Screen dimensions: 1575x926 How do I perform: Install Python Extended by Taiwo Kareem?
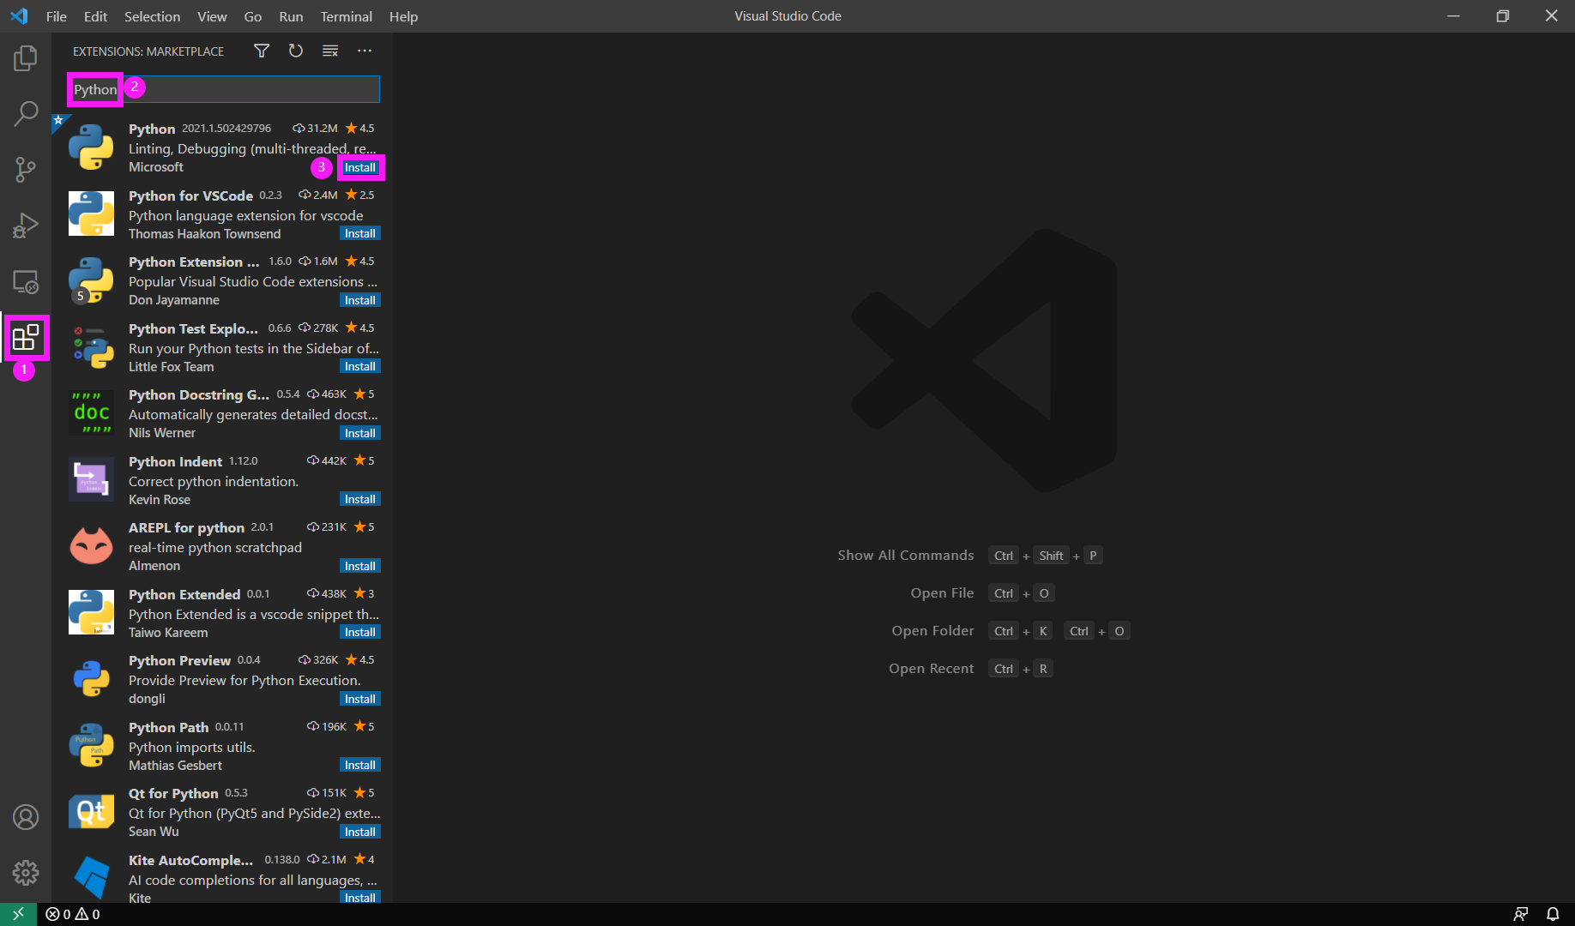pos(360,632)
